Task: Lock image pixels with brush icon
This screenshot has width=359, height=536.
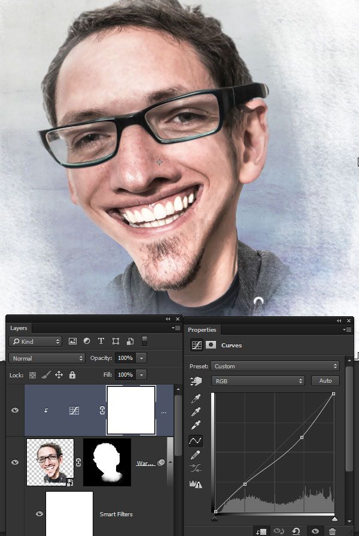Action: [45, 375]
